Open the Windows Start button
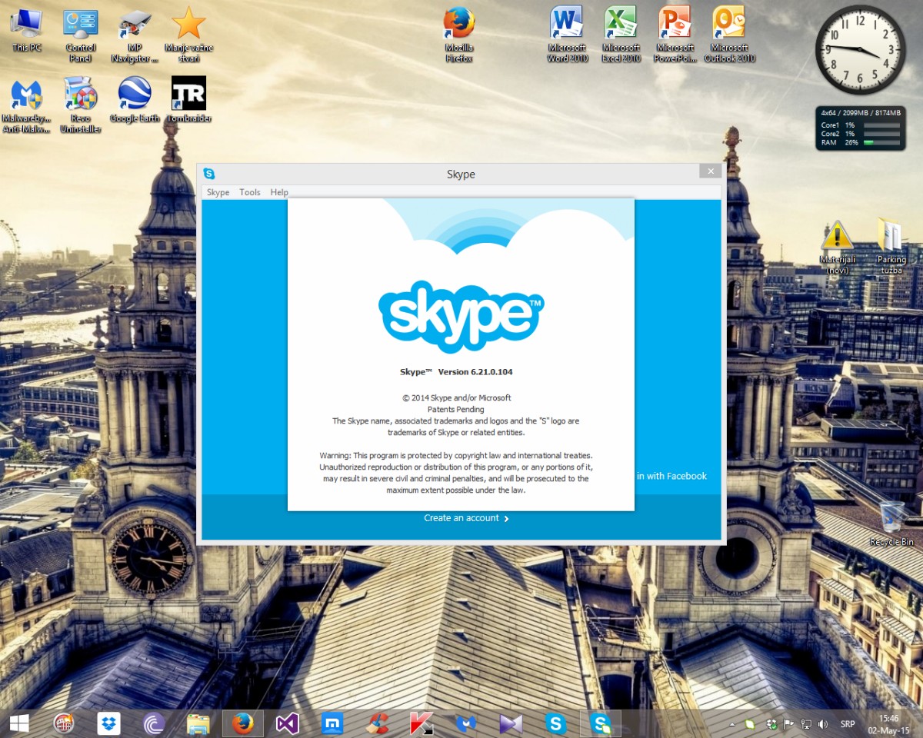 coord(18,723)
